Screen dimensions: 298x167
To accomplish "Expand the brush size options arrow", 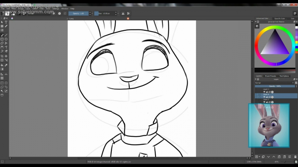I will pyautogui.click(x=118, y=13).
